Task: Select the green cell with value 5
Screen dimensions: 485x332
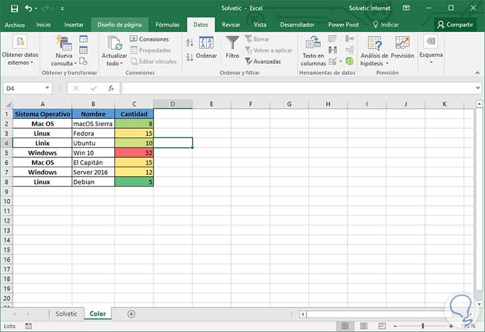Action: point(134,182)
